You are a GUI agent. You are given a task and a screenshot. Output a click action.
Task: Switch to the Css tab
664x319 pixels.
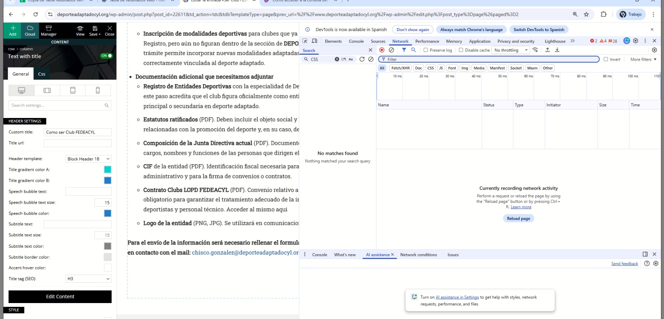coord(42,74)
